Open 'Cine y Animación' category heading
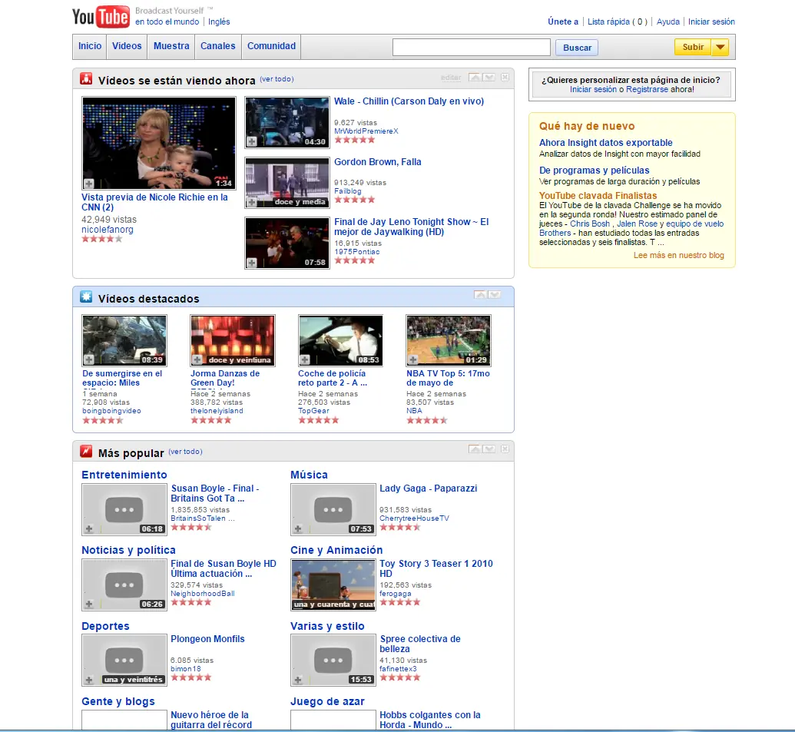 tap(336, 550)
